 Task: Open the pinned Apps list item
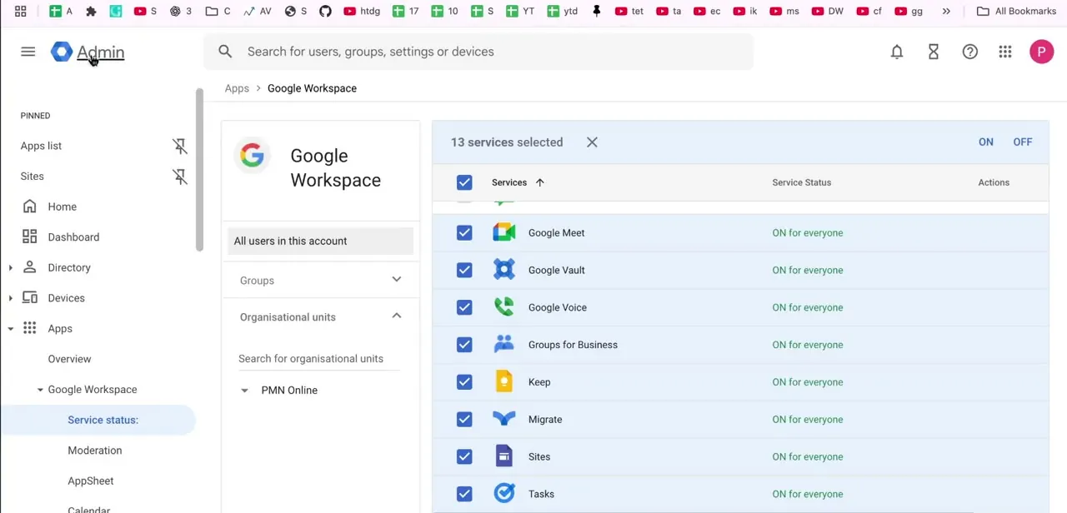click(x=42, y=146)
